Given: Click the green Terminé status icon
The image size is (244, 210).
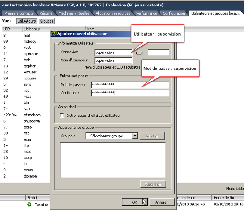Looking at the screenshot, I should coord(29,204).
